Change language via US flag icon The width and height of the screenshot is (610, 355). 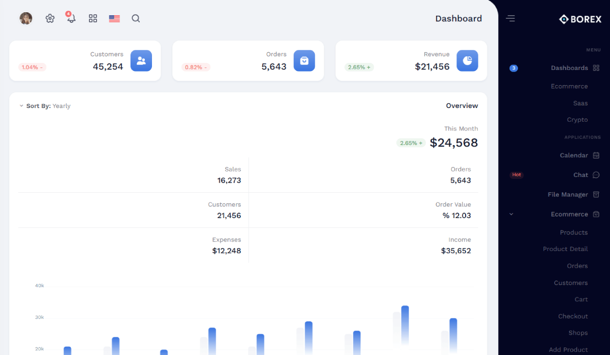click(x=114, y=18)
